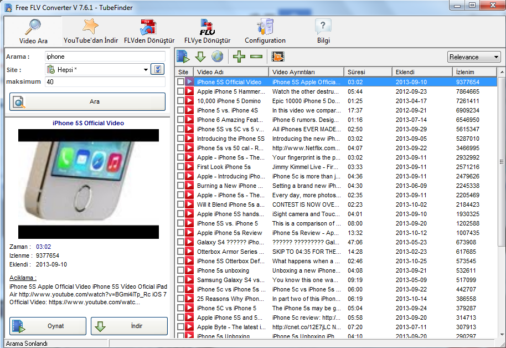Image resolution: width=506 pixels, height=348 pixels.
Task: Click the site icon for 25 Reasons Why row
Action: [x=189, y=299]
